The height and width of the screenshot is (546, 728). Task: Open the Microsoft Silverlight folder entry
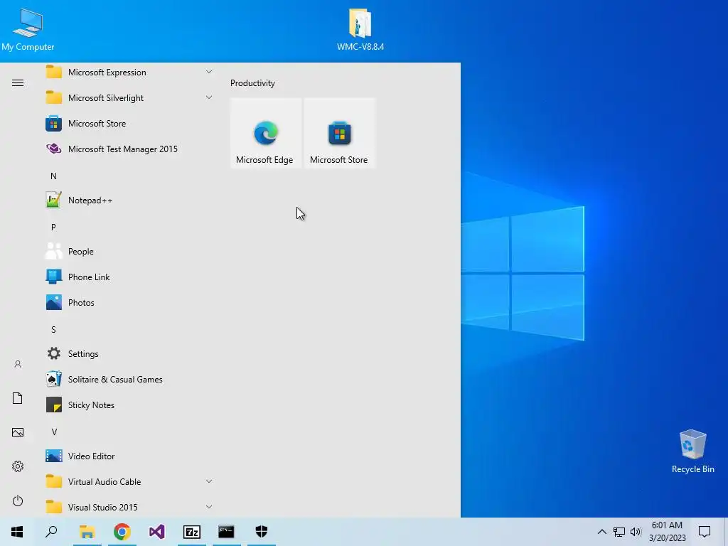(129, 97)
